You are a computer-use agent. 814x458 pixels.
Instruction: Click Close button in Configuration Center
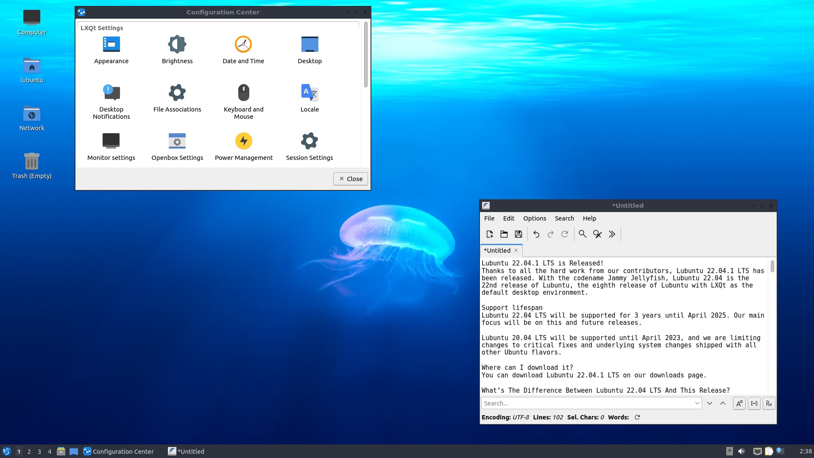[351, 179]
